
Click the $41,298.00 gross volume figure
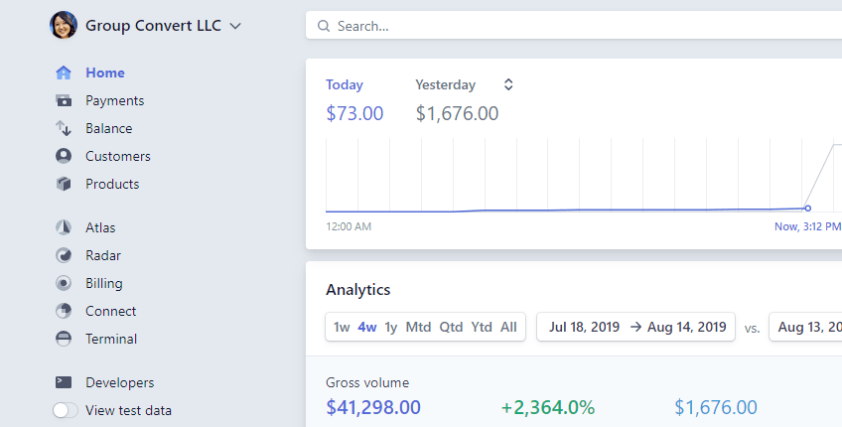click(x=373, y=408)
